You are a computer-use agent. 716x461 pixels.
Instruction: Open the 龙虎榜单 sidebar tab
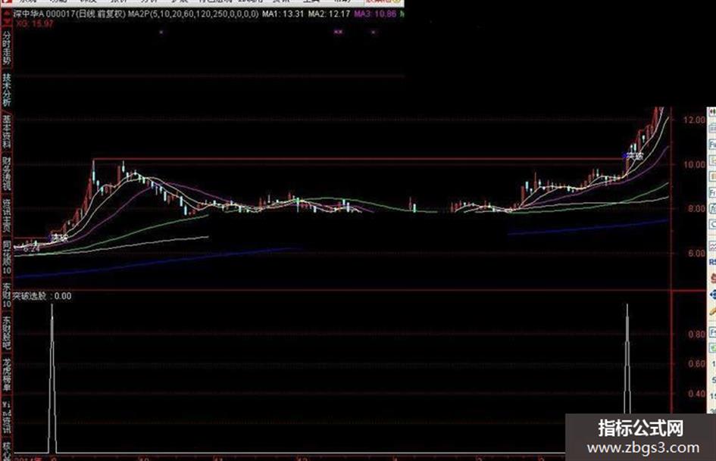[x=6, y=374]
